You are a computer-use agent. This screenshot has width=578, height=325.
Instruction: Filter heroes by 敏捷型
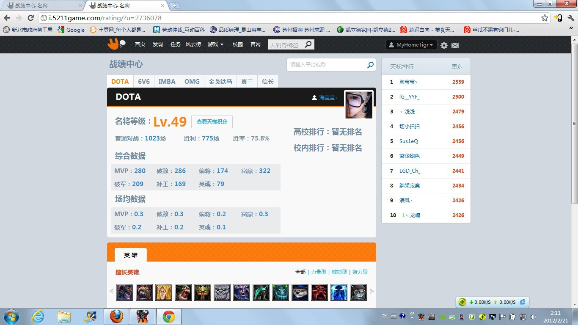(339, 272)
